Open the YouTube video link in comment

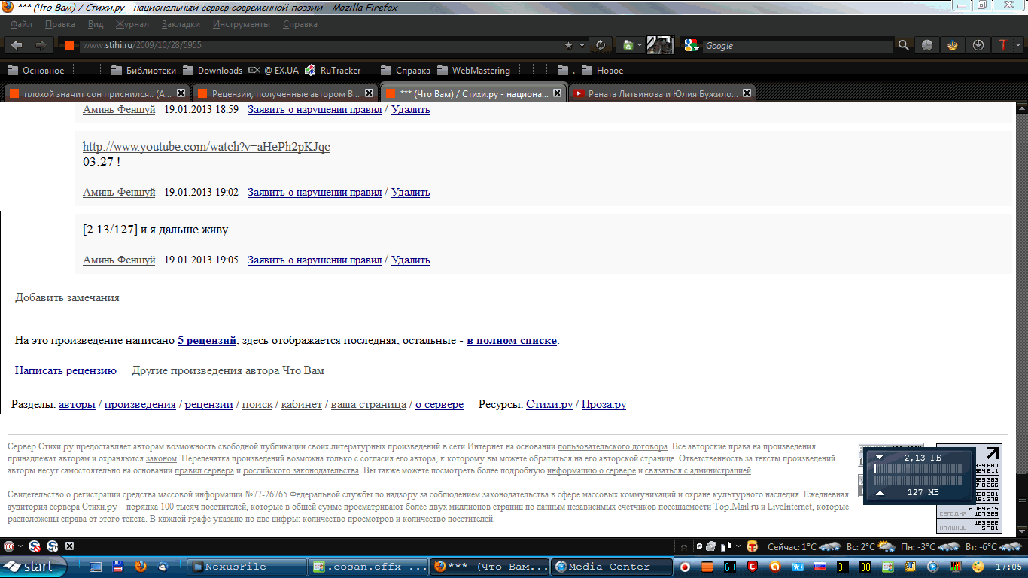pyautogui.click(x=206, y=146)
